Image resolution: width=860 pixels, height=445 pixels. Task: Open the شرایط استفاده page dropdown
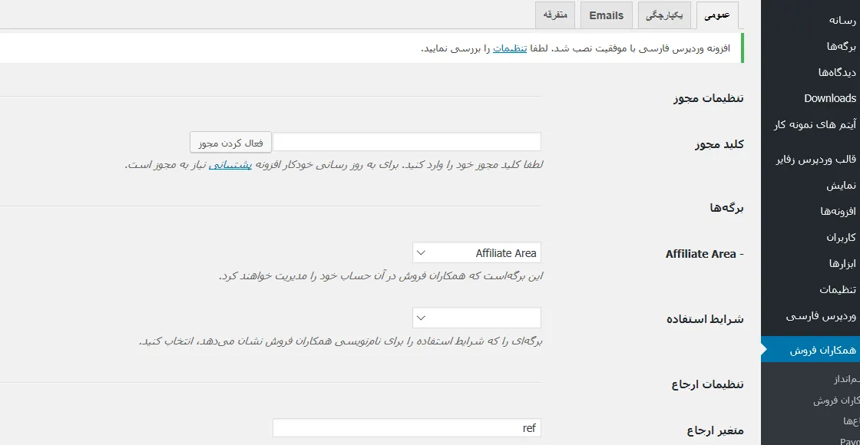point(477,318)
